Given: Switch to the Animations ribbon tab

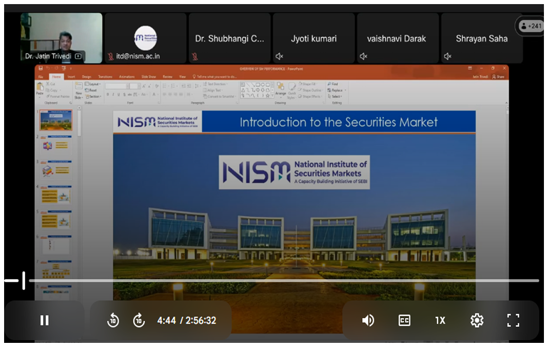Looking at the screenshot, I should tap(127, 77).
